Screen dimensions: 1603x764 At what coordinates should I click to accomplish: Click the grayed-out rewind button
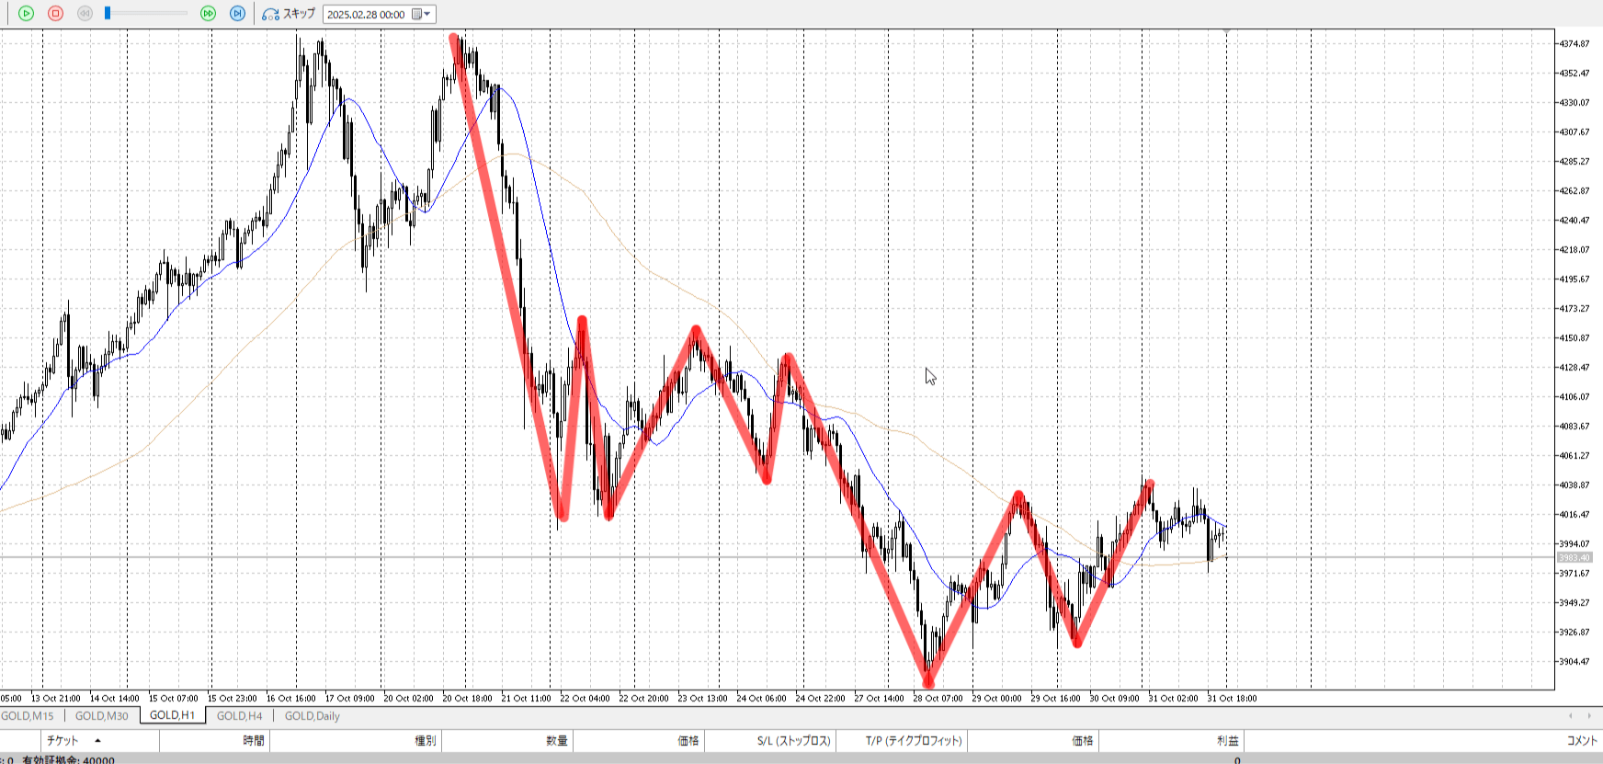pyautogui.click(x=85, y=14)
